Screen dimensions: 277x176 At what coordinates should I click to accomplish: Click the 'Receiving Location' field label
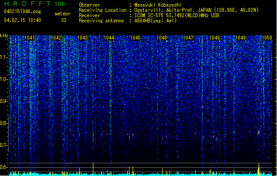(103, 10)
